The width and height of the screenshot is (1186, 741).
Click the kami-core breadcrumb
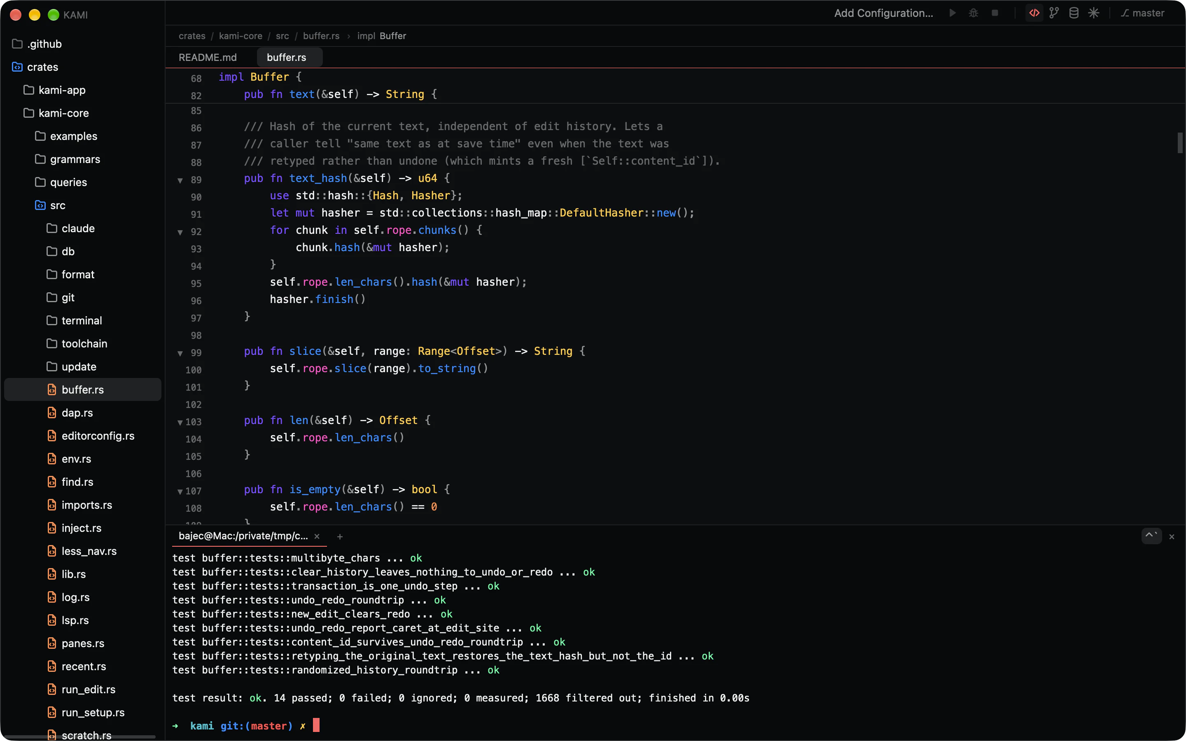pyautogui.click(x=240, y=36)
